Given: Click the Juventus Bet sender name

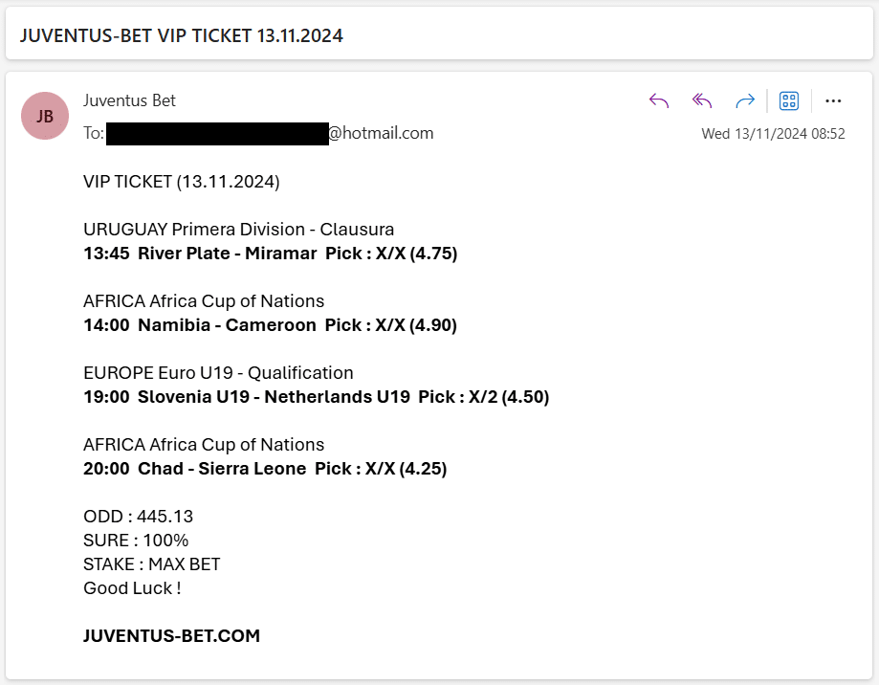Looking at the screenshot, I should pyautogui.click(x=129, y=100).
